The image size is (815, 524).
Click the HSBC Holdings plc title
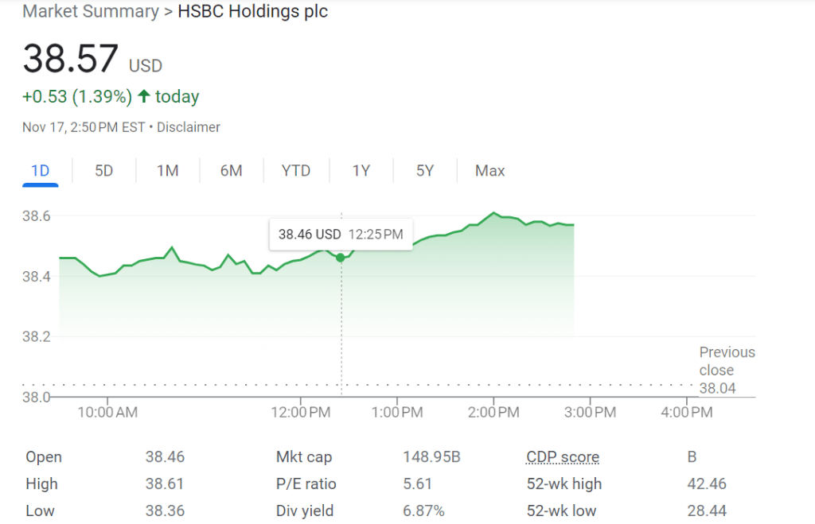point(254,12)
